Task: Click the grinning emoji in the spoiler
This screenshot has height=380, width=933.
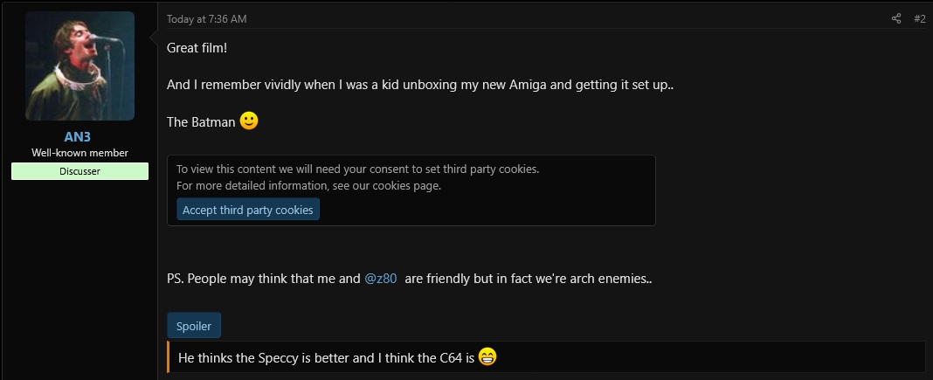Action: coord(488,356)
